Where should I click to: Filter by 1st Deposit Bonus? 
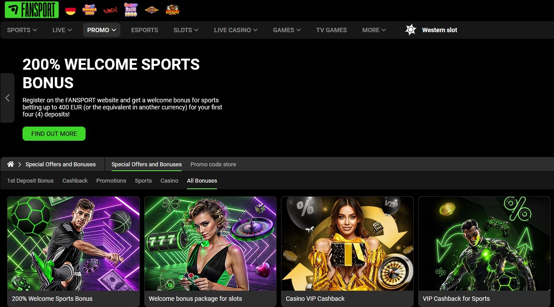pos(30,180)
